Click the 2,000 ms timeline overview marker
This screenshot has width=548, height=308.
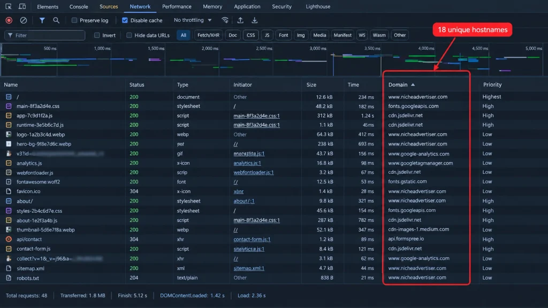point(210,49)
